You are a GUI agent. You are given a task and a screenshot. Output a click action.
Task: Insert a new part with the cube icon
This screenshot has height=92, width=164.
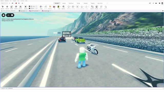tap(41, 7)
